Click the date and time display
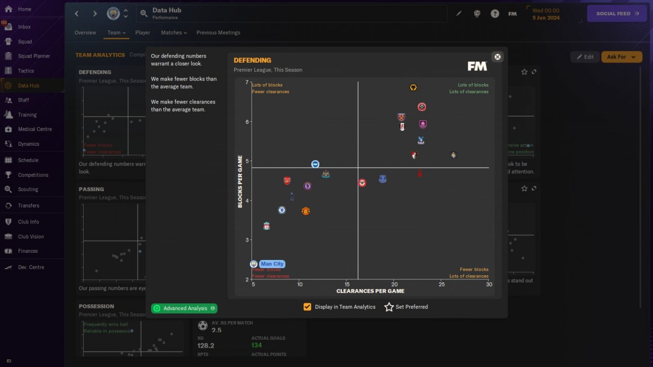Viewport: 653px width, 367px height. point(546,14)
